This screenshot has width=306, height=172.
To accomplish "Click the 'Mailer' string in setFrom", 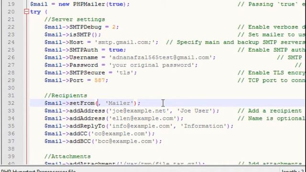I will [x=119, y=103].
